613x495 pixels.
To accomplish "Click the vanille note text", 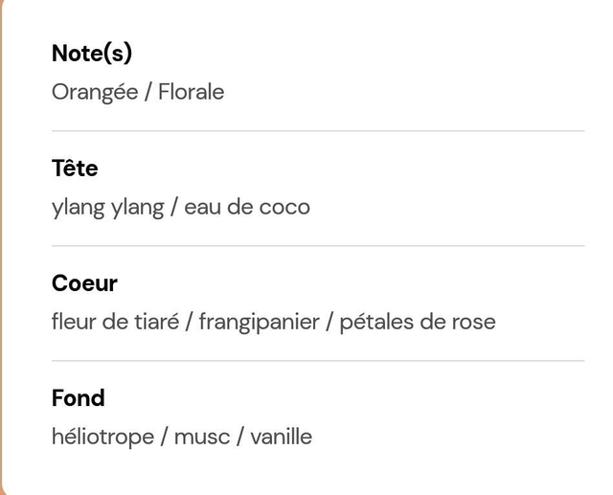I will tap(281, 437).
